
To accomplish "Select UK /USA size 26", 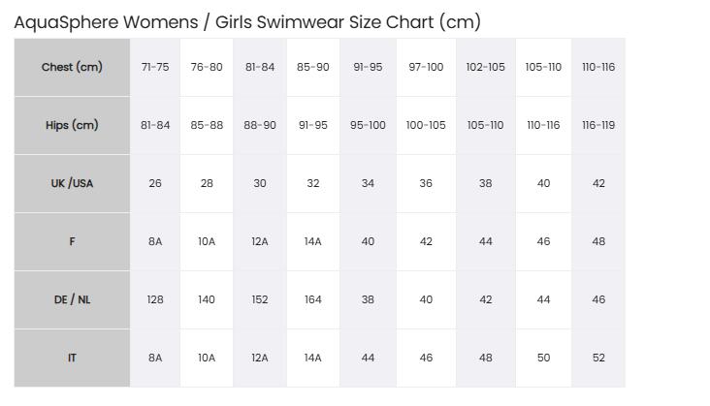I will click(155, 183).
